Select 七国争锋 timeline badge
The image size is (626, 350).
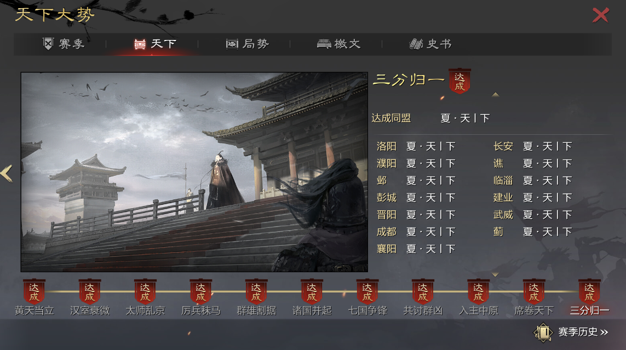(367, 291)
